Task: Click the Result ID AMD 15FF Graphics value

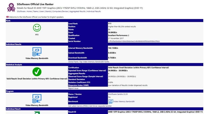Action: click(x=155, y=112)
